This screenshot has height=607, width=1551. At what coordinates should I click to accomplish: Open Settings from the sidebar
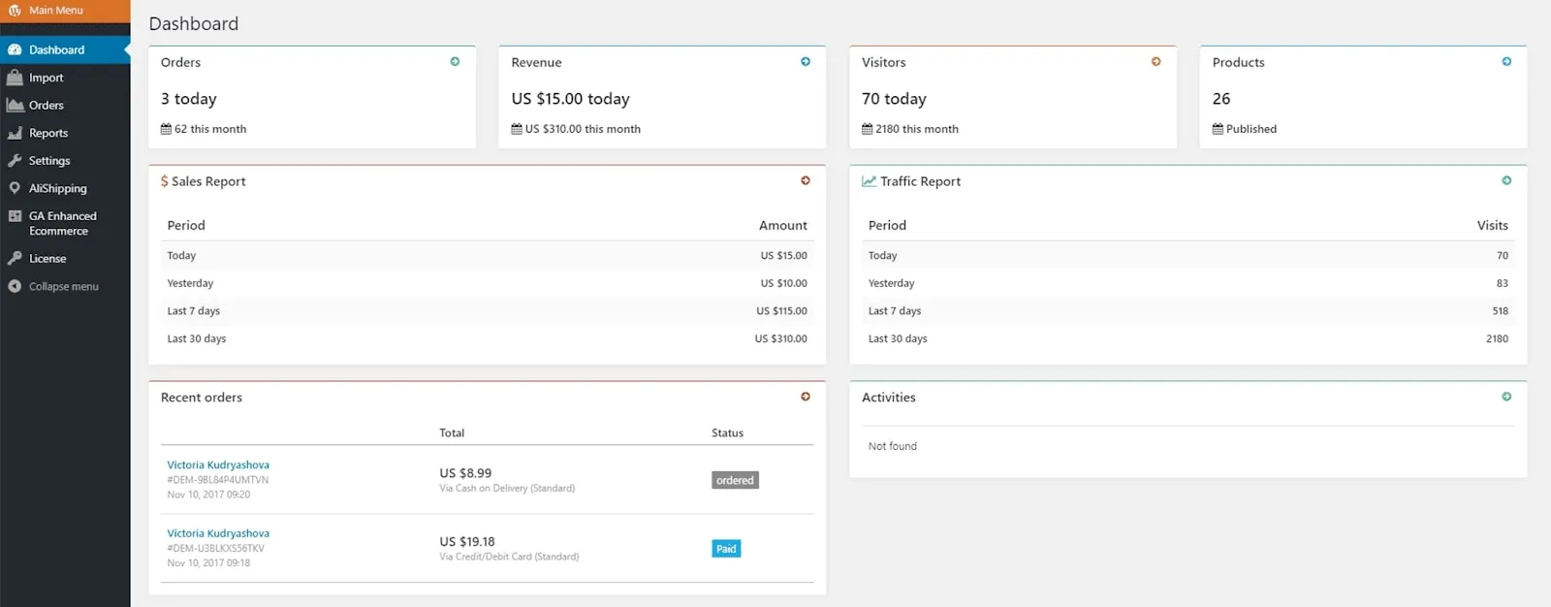tap(65, 161)
